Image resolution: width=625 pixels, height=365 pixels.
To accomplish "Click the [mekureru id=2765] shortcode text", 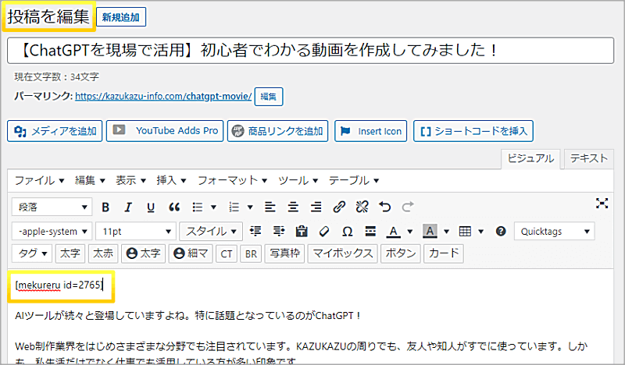I will coord(59,285).
